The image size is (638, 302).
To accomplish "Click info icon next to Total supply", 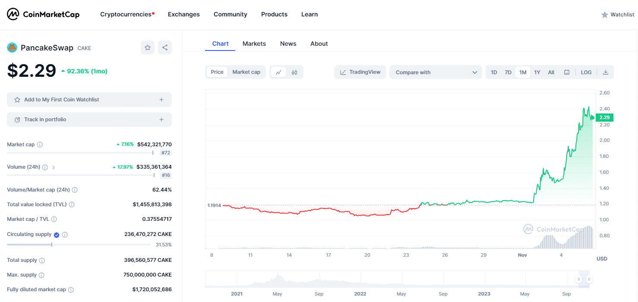I will pos(42,261).
